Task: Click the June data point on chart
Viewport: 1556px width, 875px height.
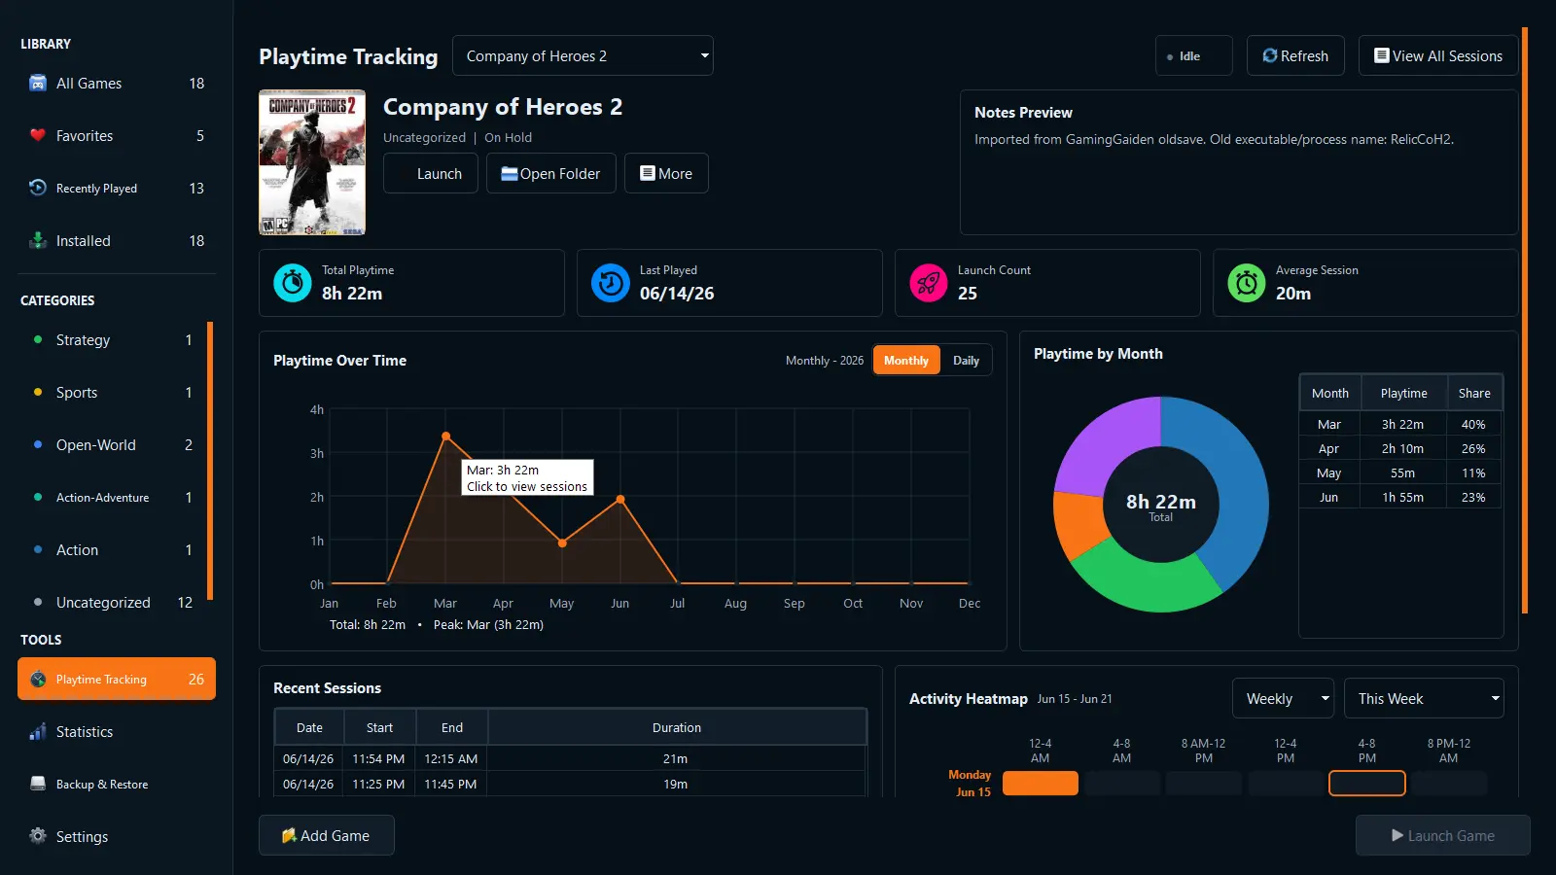Action: (620, 500)
